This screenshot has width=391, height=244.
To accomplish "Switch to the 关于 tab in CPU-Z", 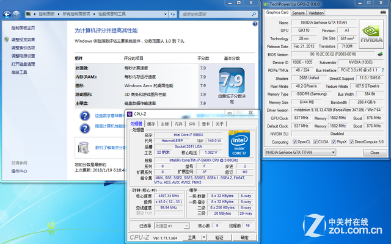I will [219, 124].
